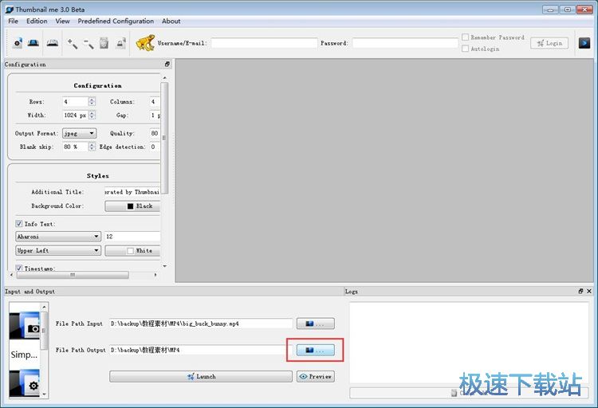Click the blue arrow icon beside Login
The image size is (598, 408).
(584, 43)
